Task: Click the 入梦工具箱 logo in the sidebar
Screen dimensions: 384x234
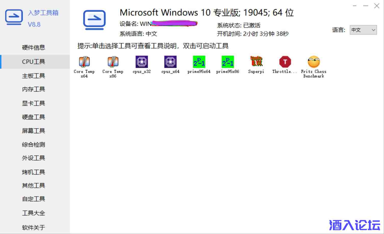Action: click(14, 17)
